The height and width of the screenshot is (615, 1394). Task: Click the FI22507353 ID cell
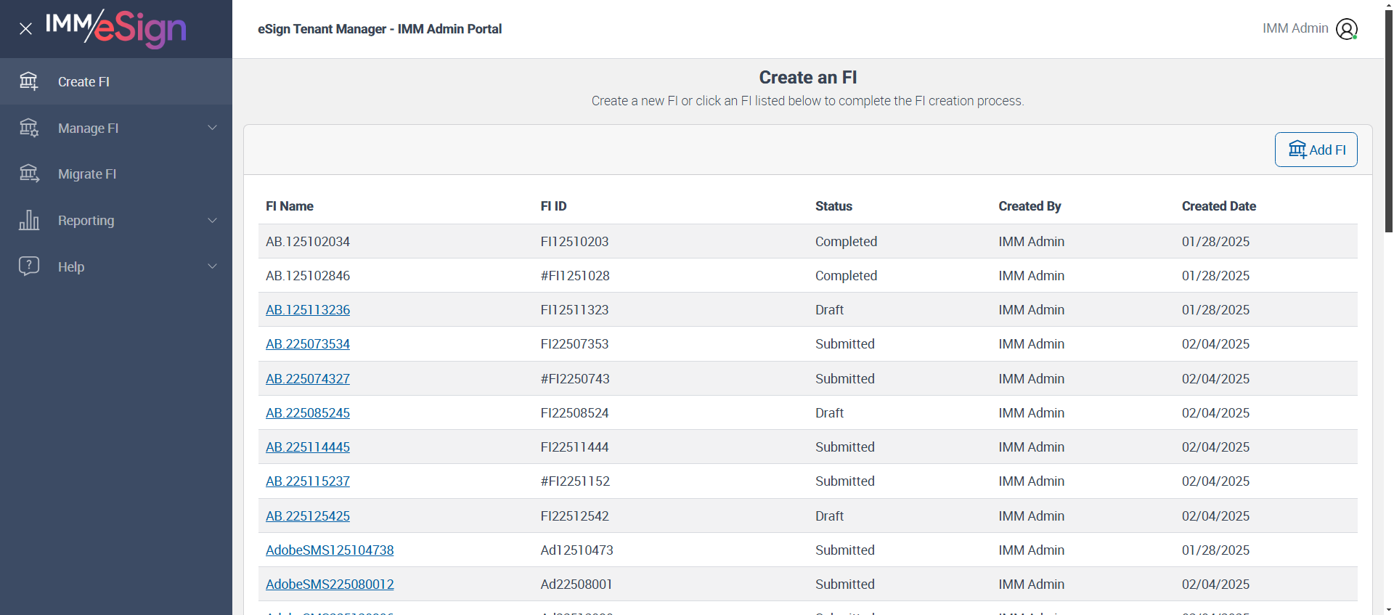(x=574, y=344)
